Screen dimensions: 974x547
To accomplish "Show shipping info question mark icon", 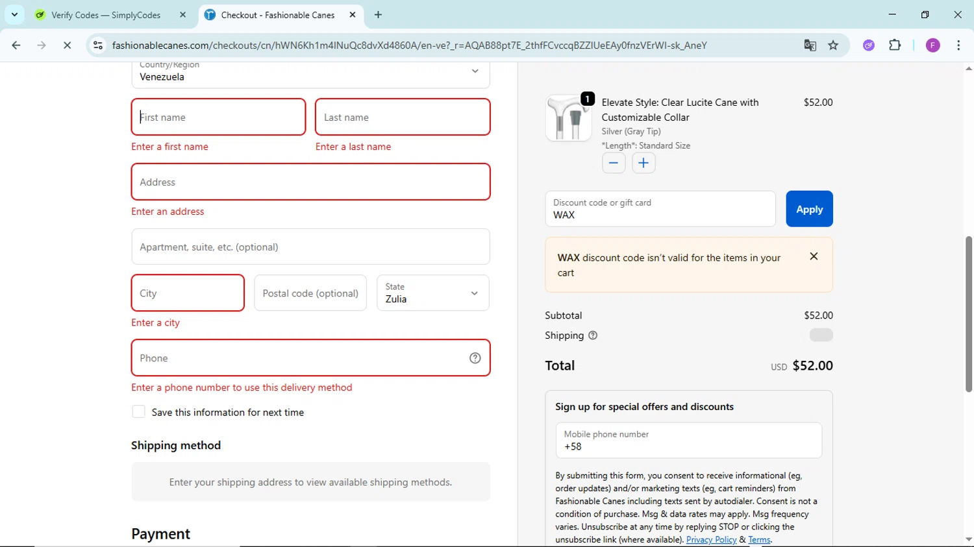I will pos(593,335).
